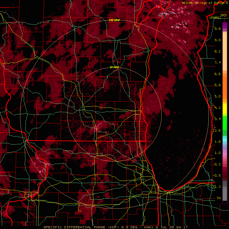Click the 6.6 scale value

point(218,74)
